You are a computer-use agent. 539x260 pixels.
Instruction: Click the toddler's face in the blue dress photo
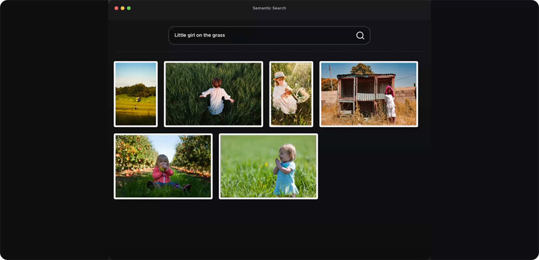288,153
